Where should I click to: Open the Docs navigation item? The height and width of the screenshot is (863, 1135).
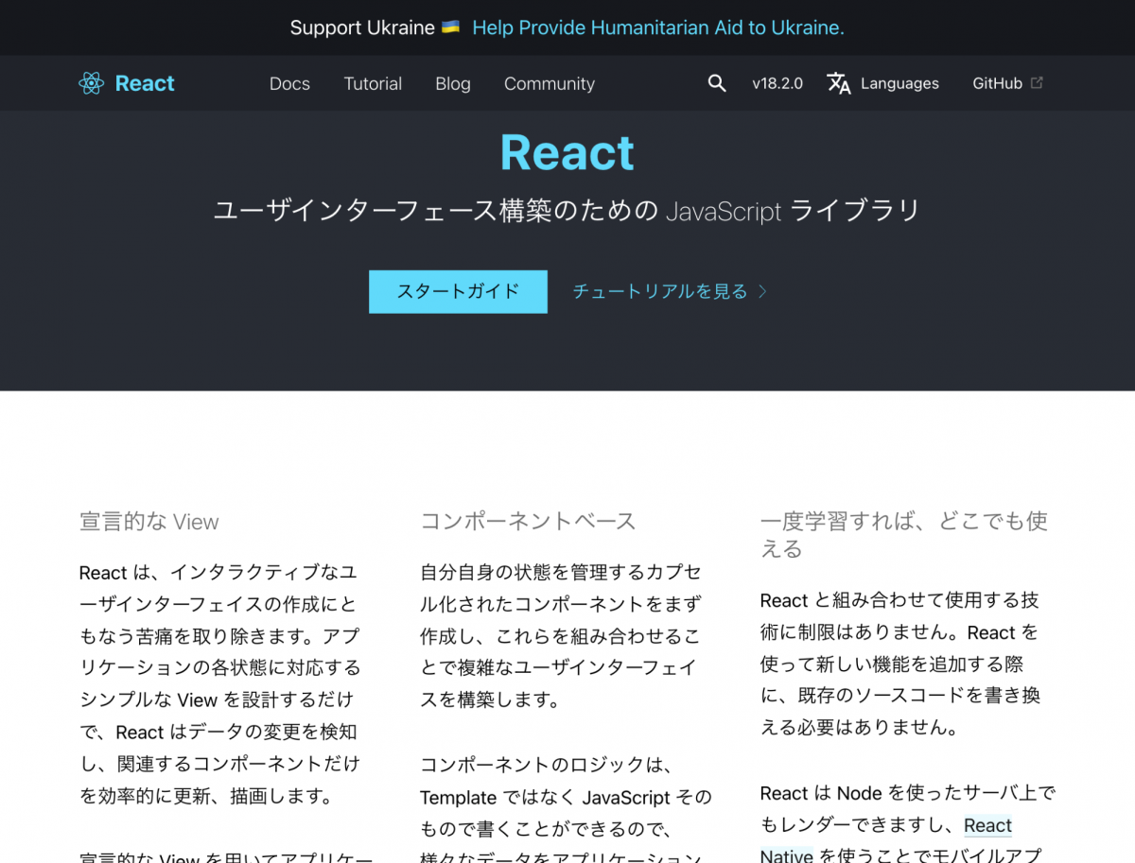pos(289,83)
